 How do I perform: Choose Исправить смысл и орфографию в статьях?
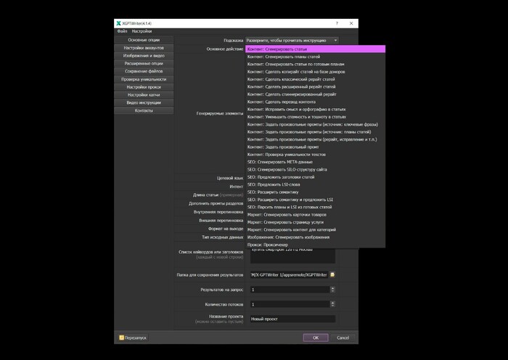(315, 109)
